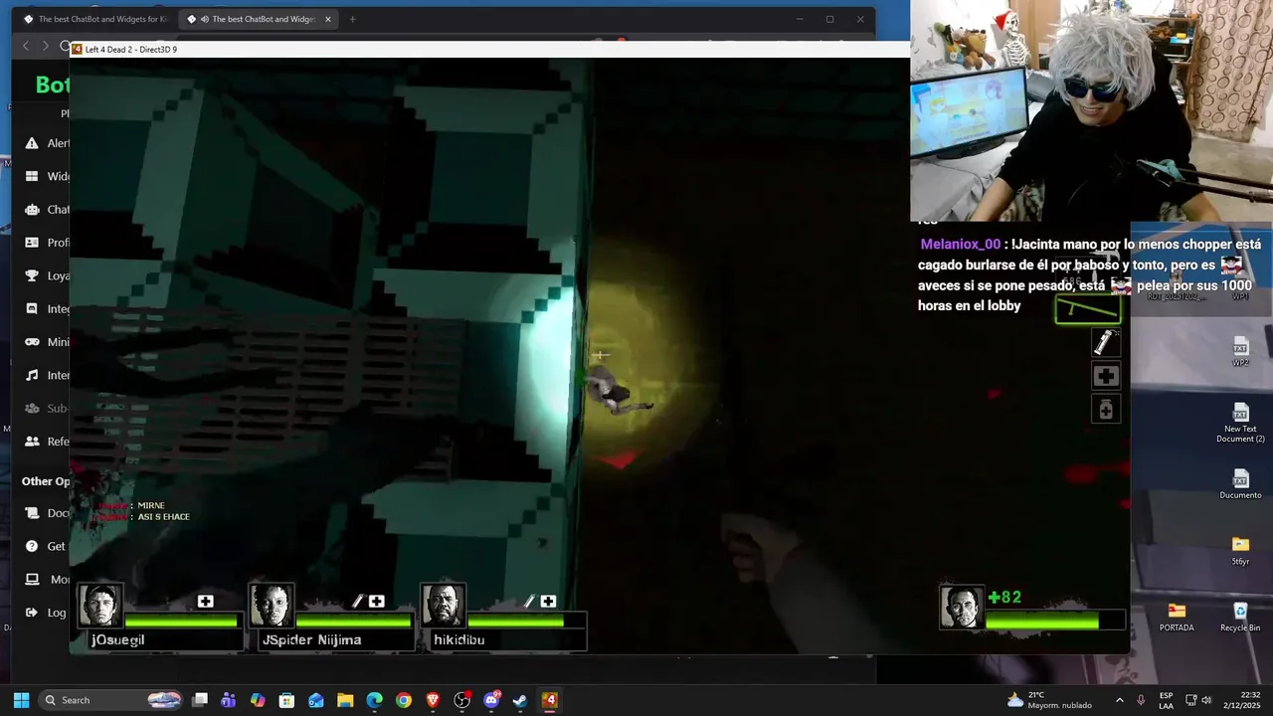
Task: Click the webcam feed thumbnail
Action: tap(1091, 110)
